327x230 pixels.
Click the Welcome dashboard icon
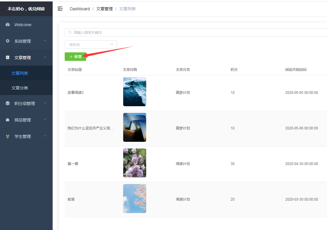point(8,25)
